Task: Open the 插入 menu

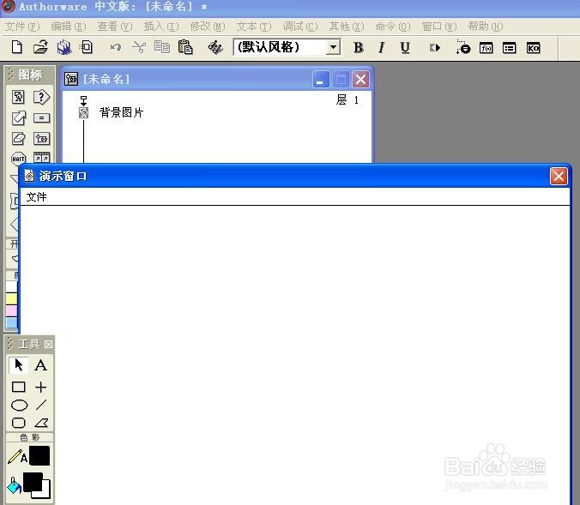Action: coord(161,27)
